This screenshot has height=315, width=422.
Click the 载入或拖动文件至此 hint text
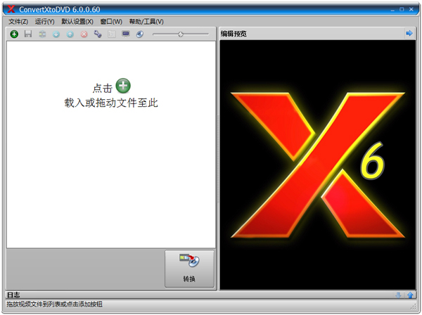click(x=111, y=103)
